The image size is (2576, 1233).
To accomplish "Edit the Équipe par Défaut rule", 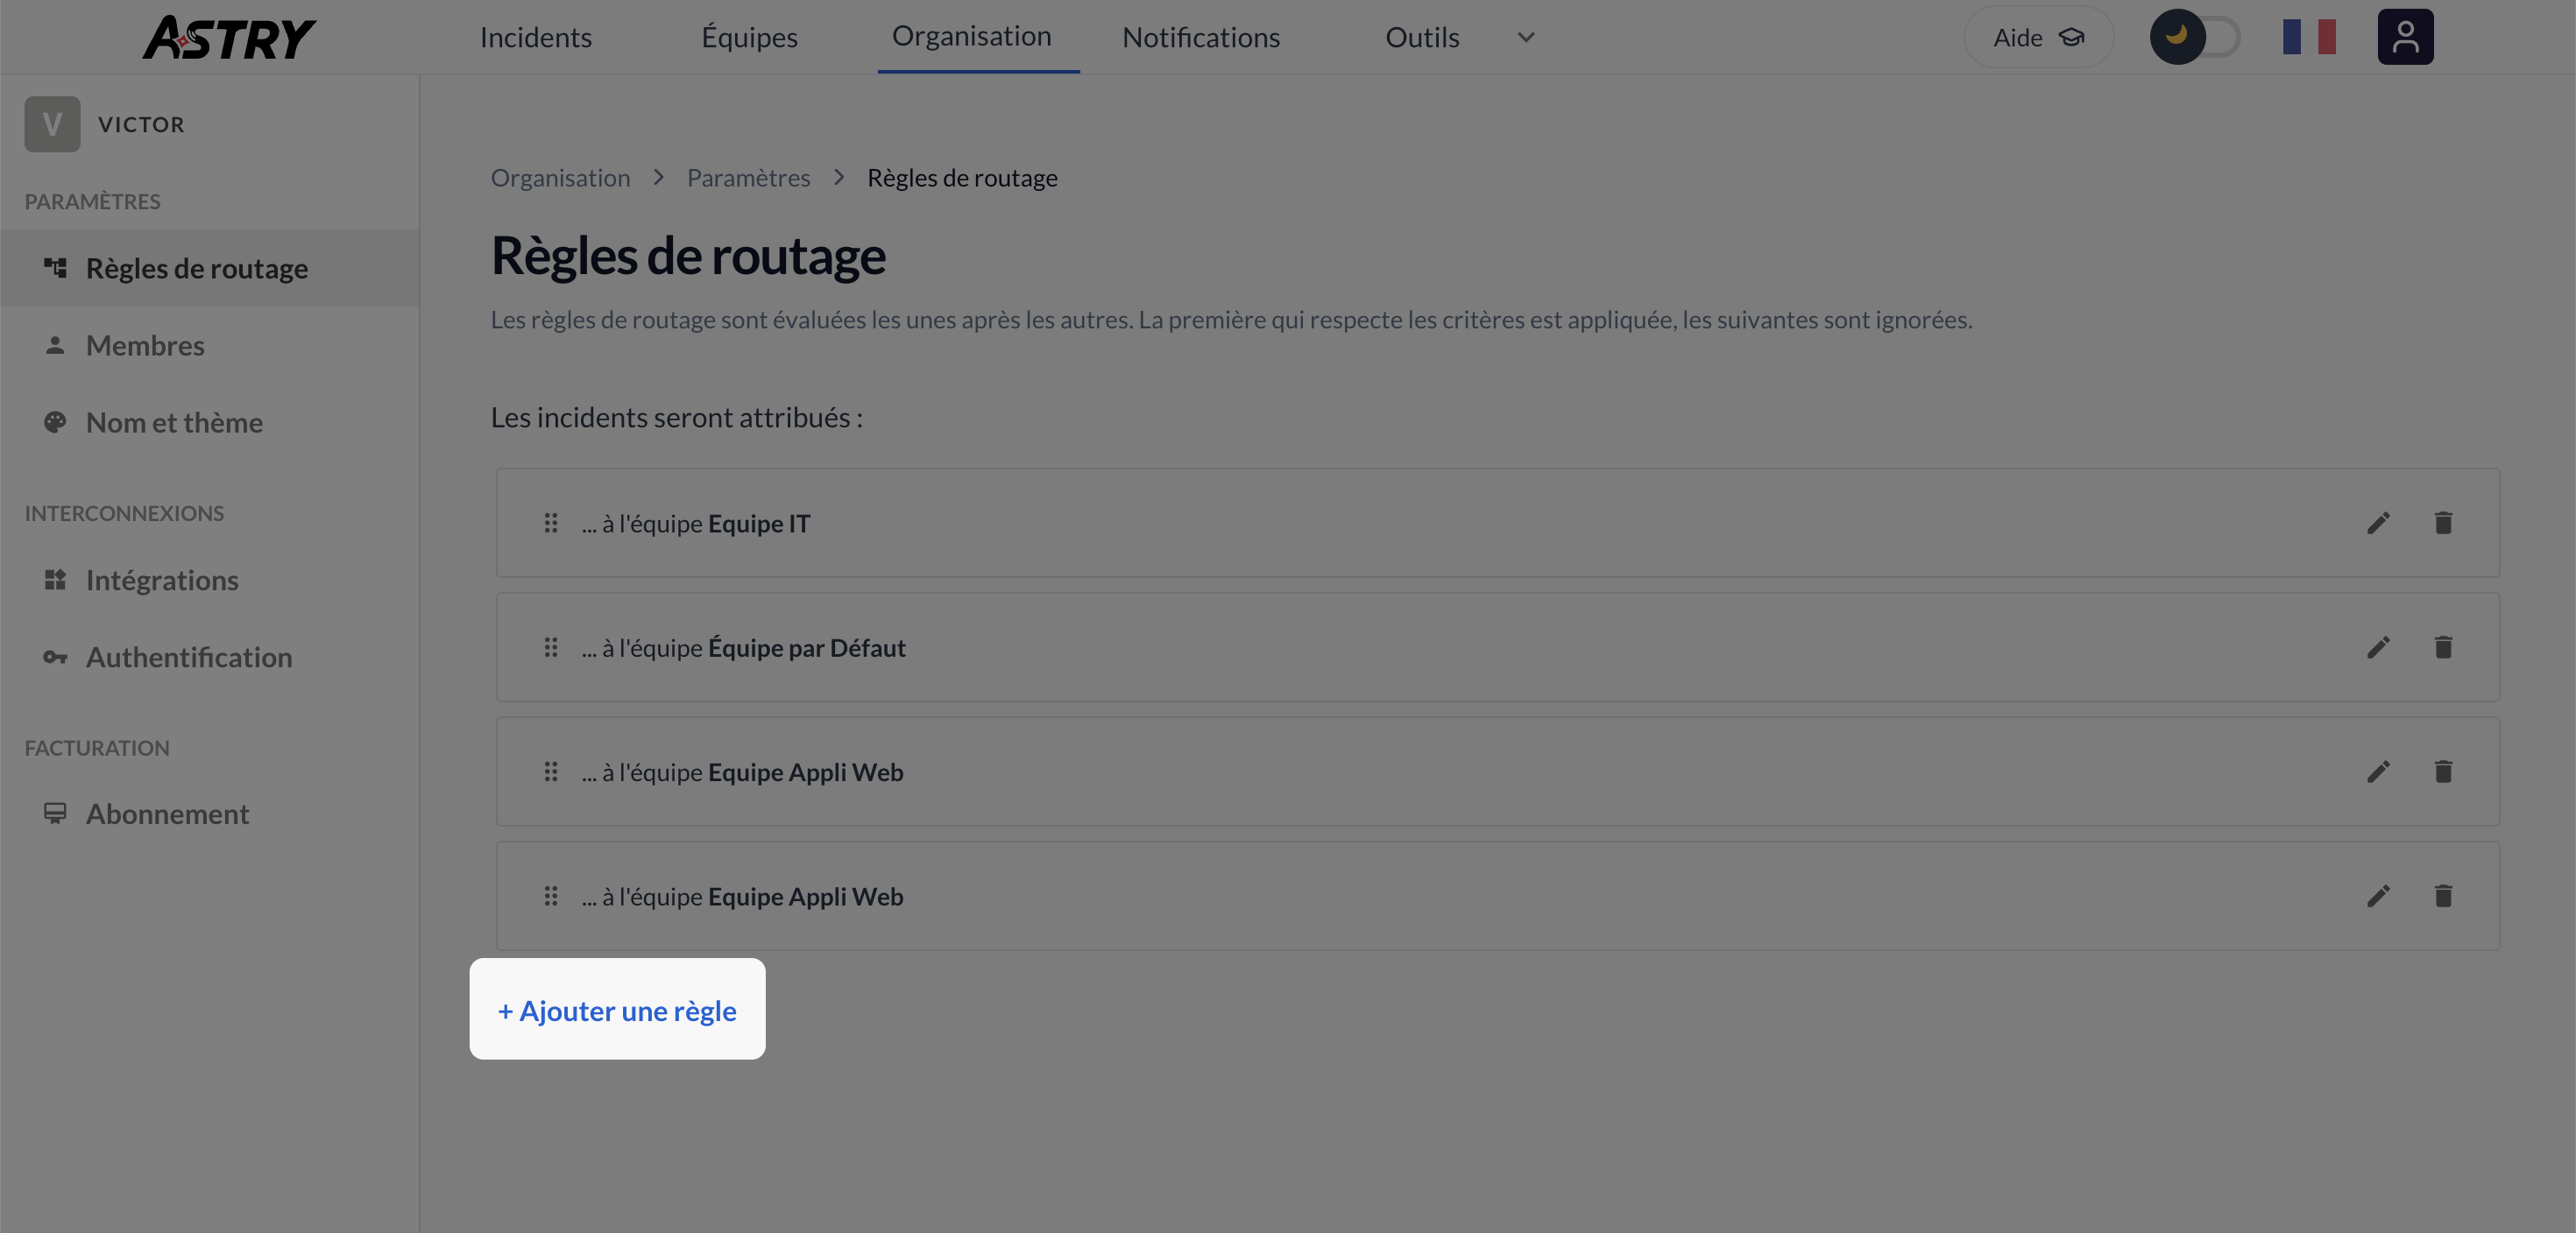I will [x=2378, y=647].
